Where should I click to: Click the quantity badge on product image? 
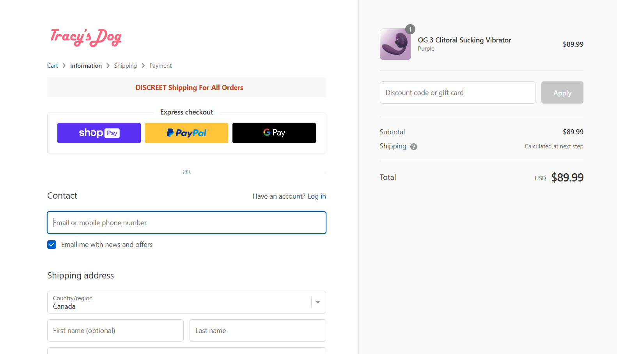pos(410,29)
